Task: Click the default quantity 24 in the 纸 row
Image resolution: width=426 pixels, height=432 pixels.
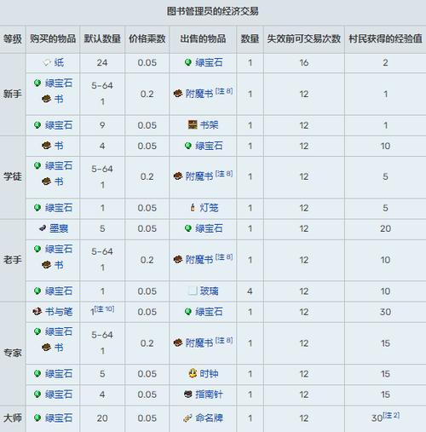Action: tap(102, 62)
